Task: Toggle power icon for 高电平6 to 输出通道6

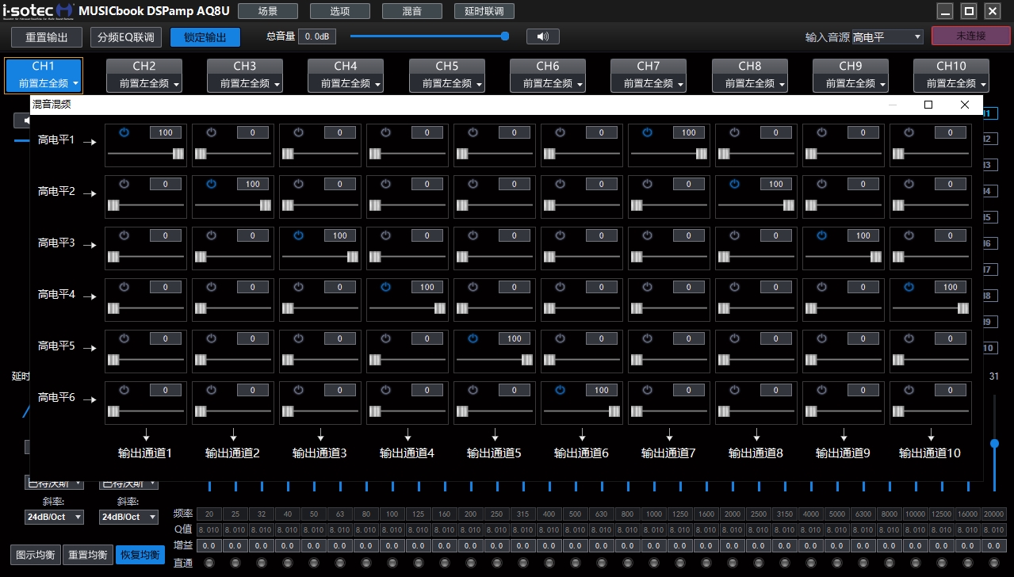Action: [560, 390]
